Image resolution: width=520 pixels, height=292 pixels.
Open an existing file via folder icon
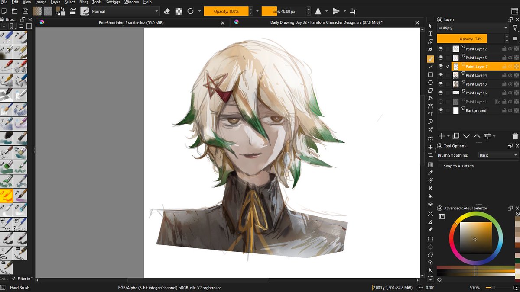point(15,11)
